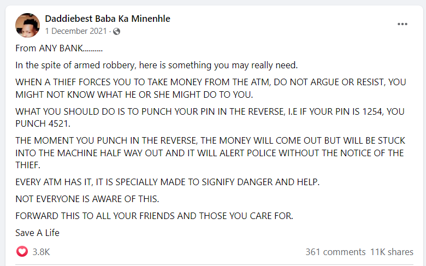Image resolution: width=426 pixels, height=266 pixels.
Task: Click the 'FORWARD THIS TO ALL YOUR FRIENDS' line
Action: click(154, 216)
